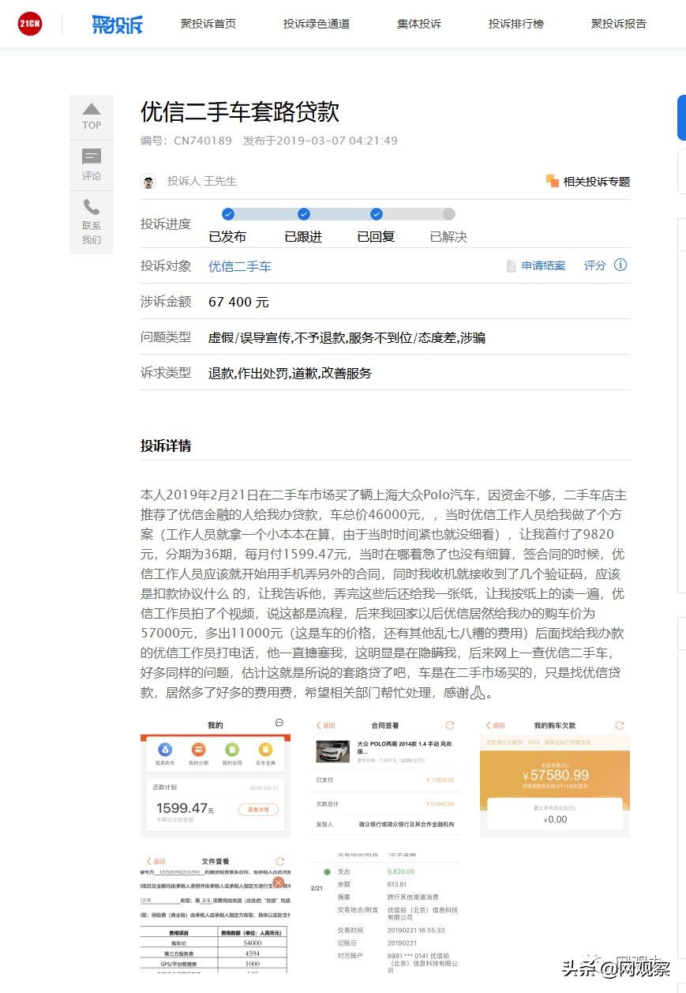Click complainant 王先生's avatar icon

click(149, 181)
